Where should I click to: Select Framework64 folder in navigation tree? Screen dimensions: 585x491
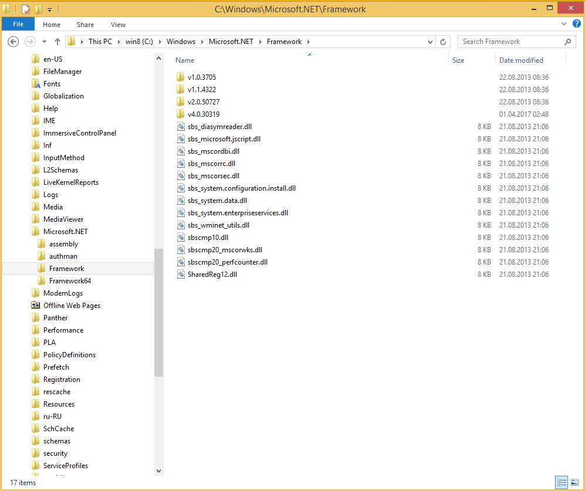(x=70, y=281)
